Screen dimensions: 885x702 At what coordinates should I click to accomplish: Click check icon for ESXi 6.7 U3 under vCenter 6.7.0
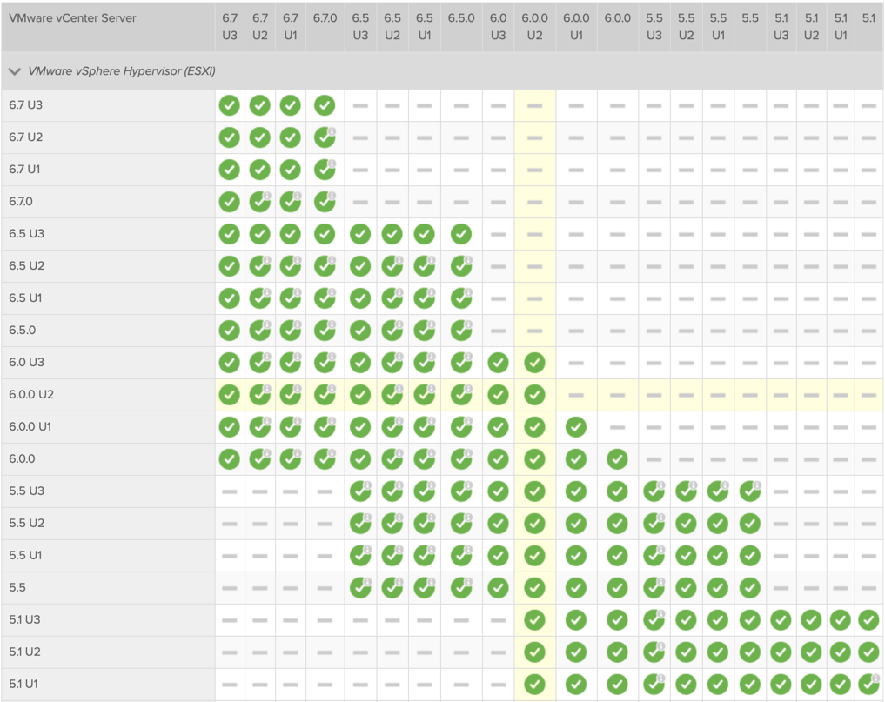point(325,105)
